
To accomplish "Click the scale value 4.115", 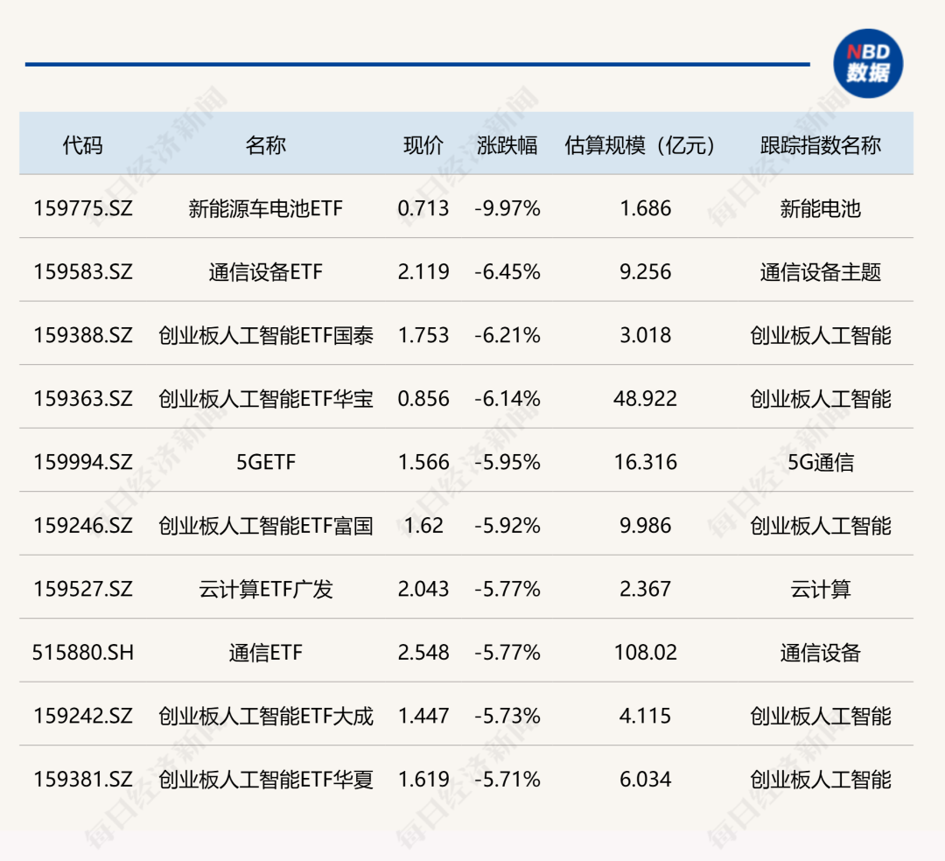I will [646, 716].
